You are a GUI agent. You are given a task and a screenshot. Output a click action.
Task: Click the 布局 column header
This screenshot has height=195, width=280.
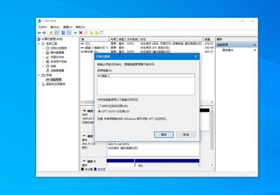(113, 39)
